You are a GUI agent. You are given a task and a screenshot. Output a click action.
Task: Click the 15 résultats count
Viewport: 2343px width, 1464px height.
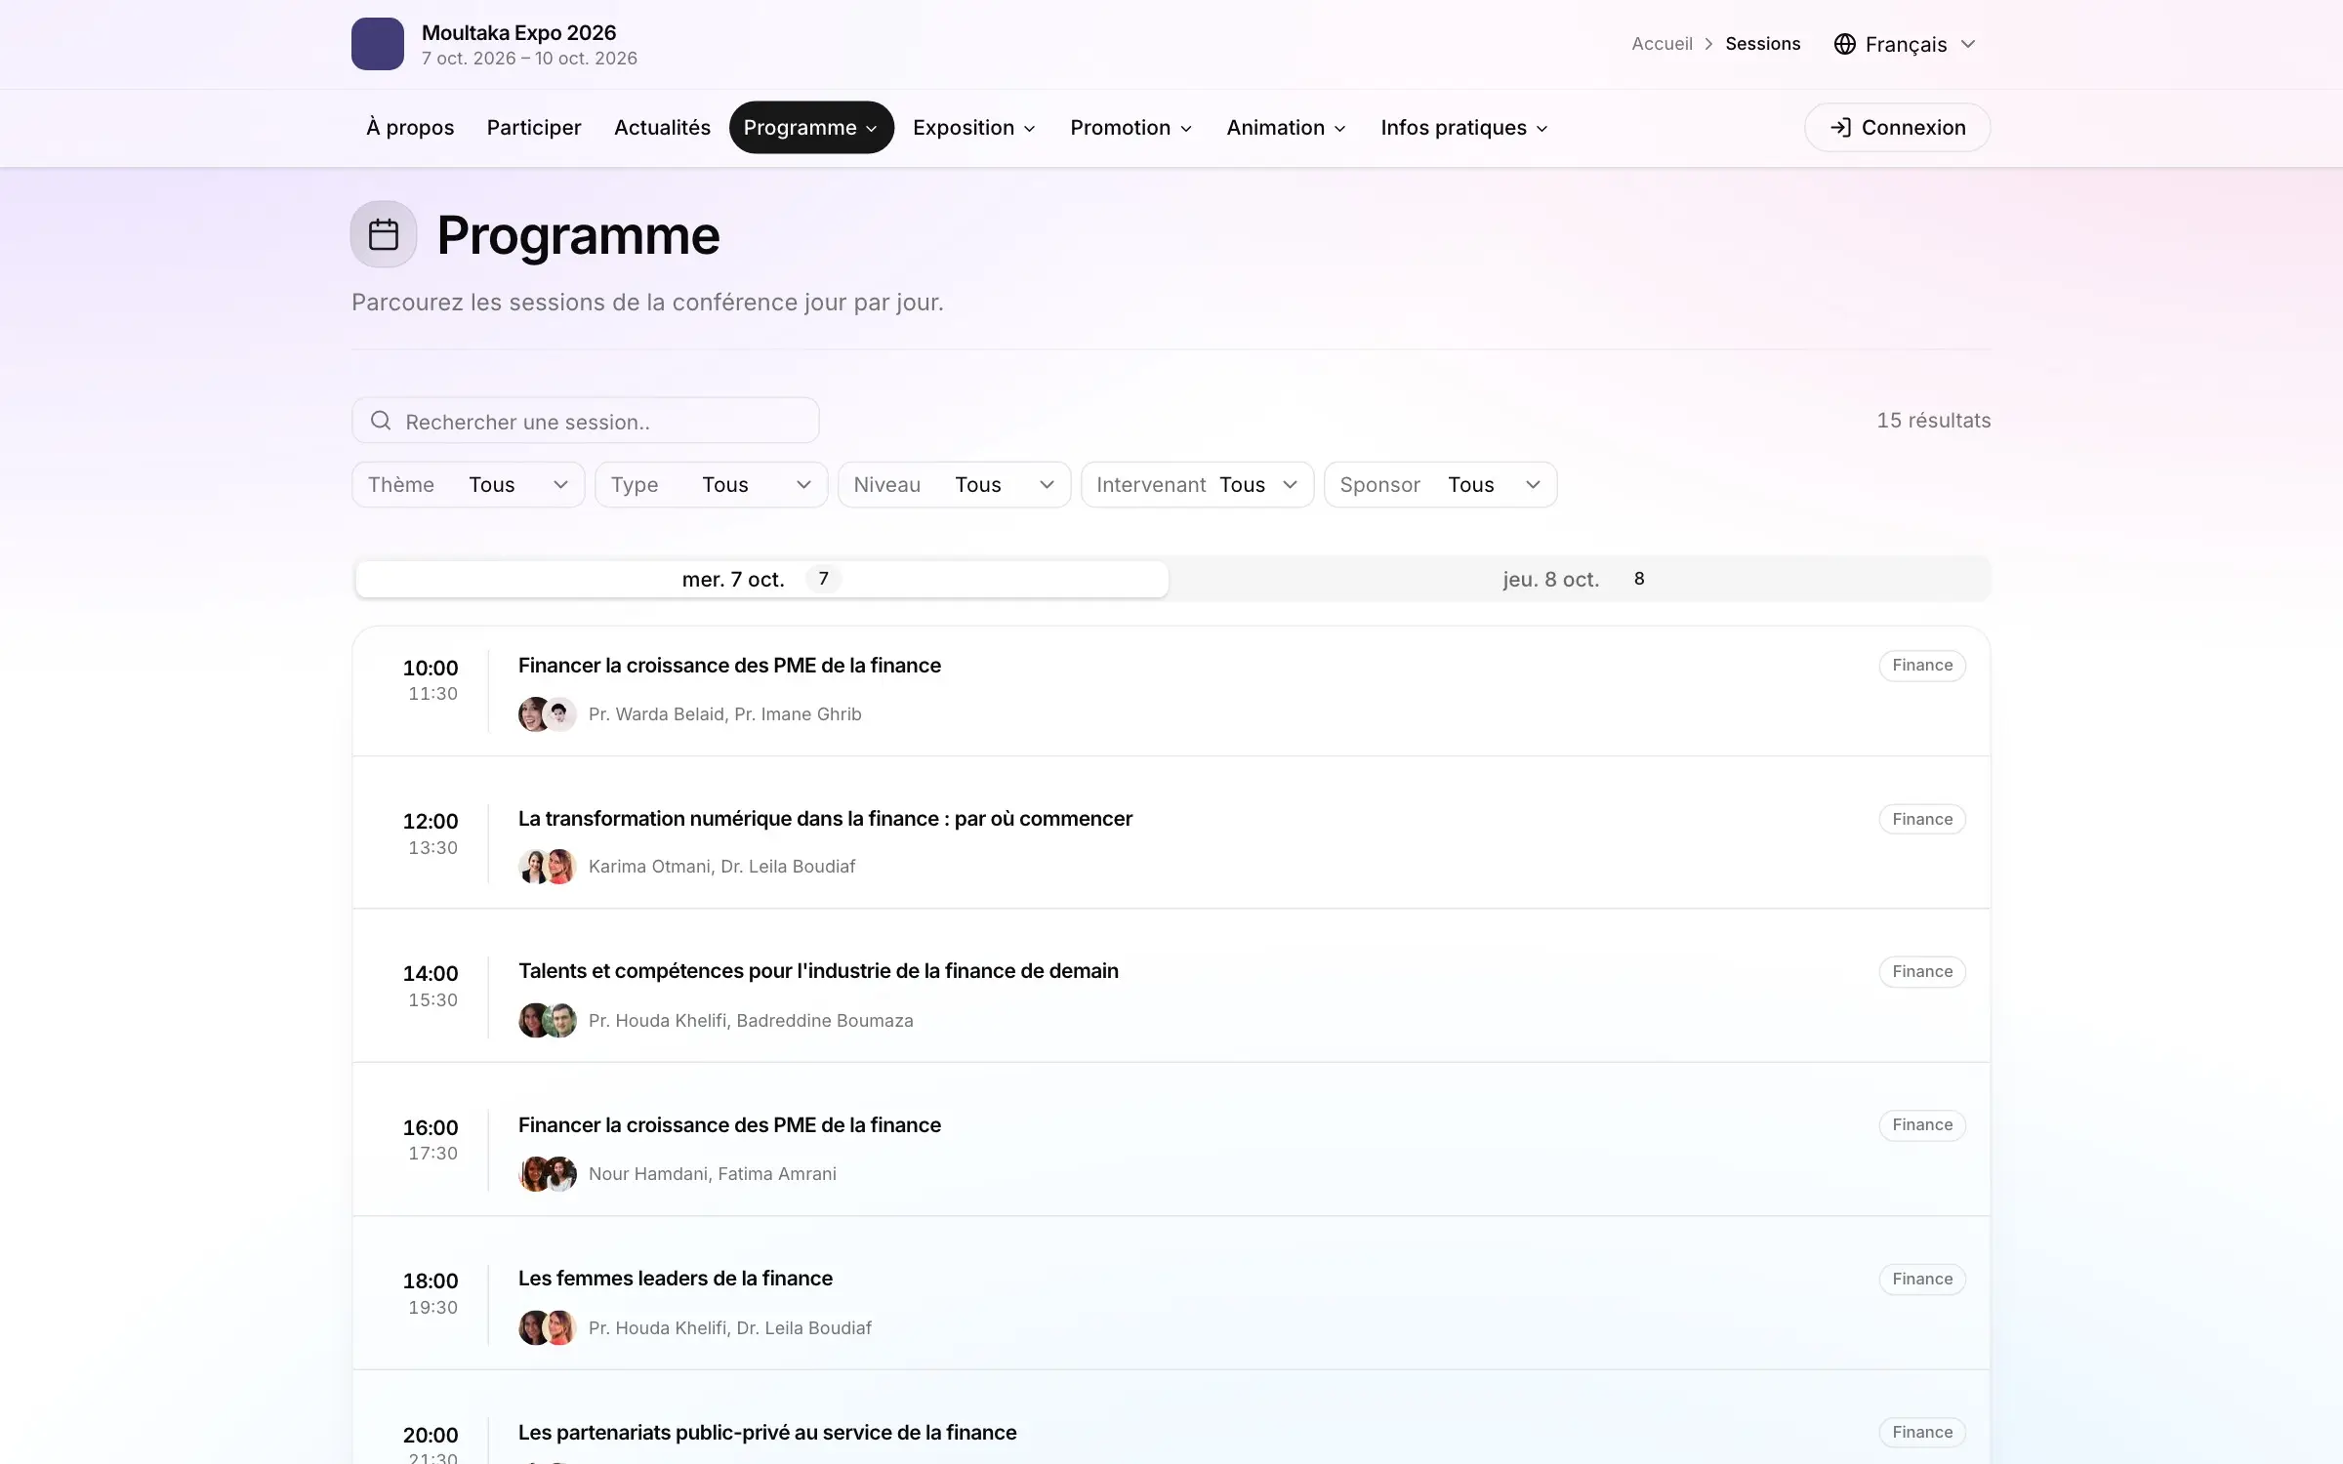coord(1933,421)
